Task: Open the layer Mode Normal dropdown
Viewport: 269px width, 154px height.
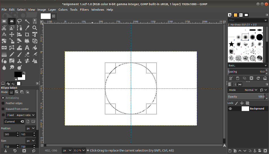Action: coord(243,90)
